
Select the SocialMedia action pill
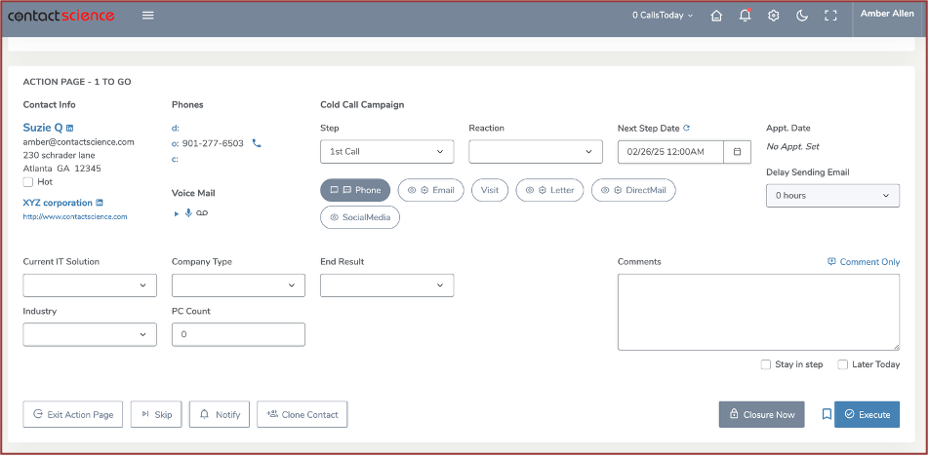(360, 217)
